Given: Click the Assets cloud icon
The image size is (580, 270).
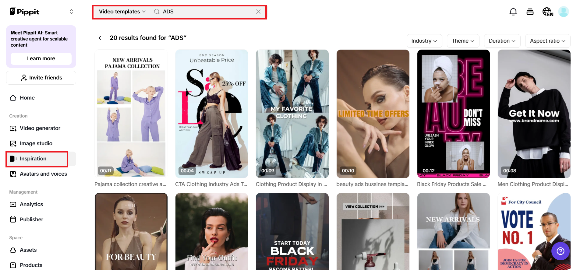Looking at the screenshot, I should coord(13,250).
